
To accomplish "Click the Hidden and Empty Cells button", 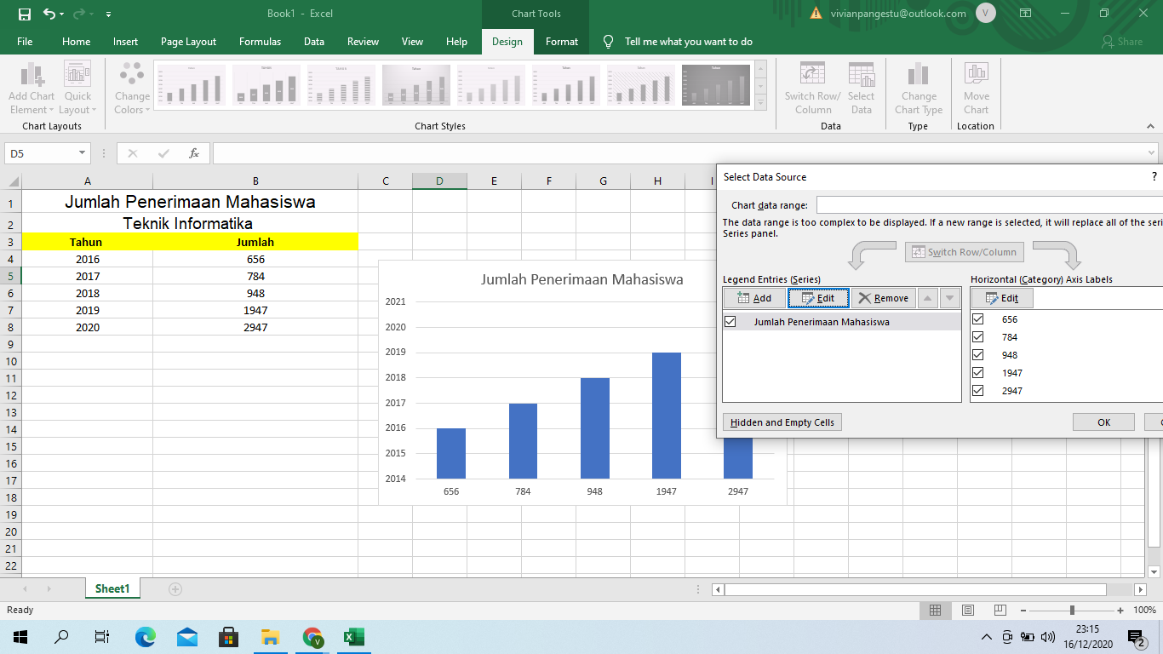I will pos(782,422).
